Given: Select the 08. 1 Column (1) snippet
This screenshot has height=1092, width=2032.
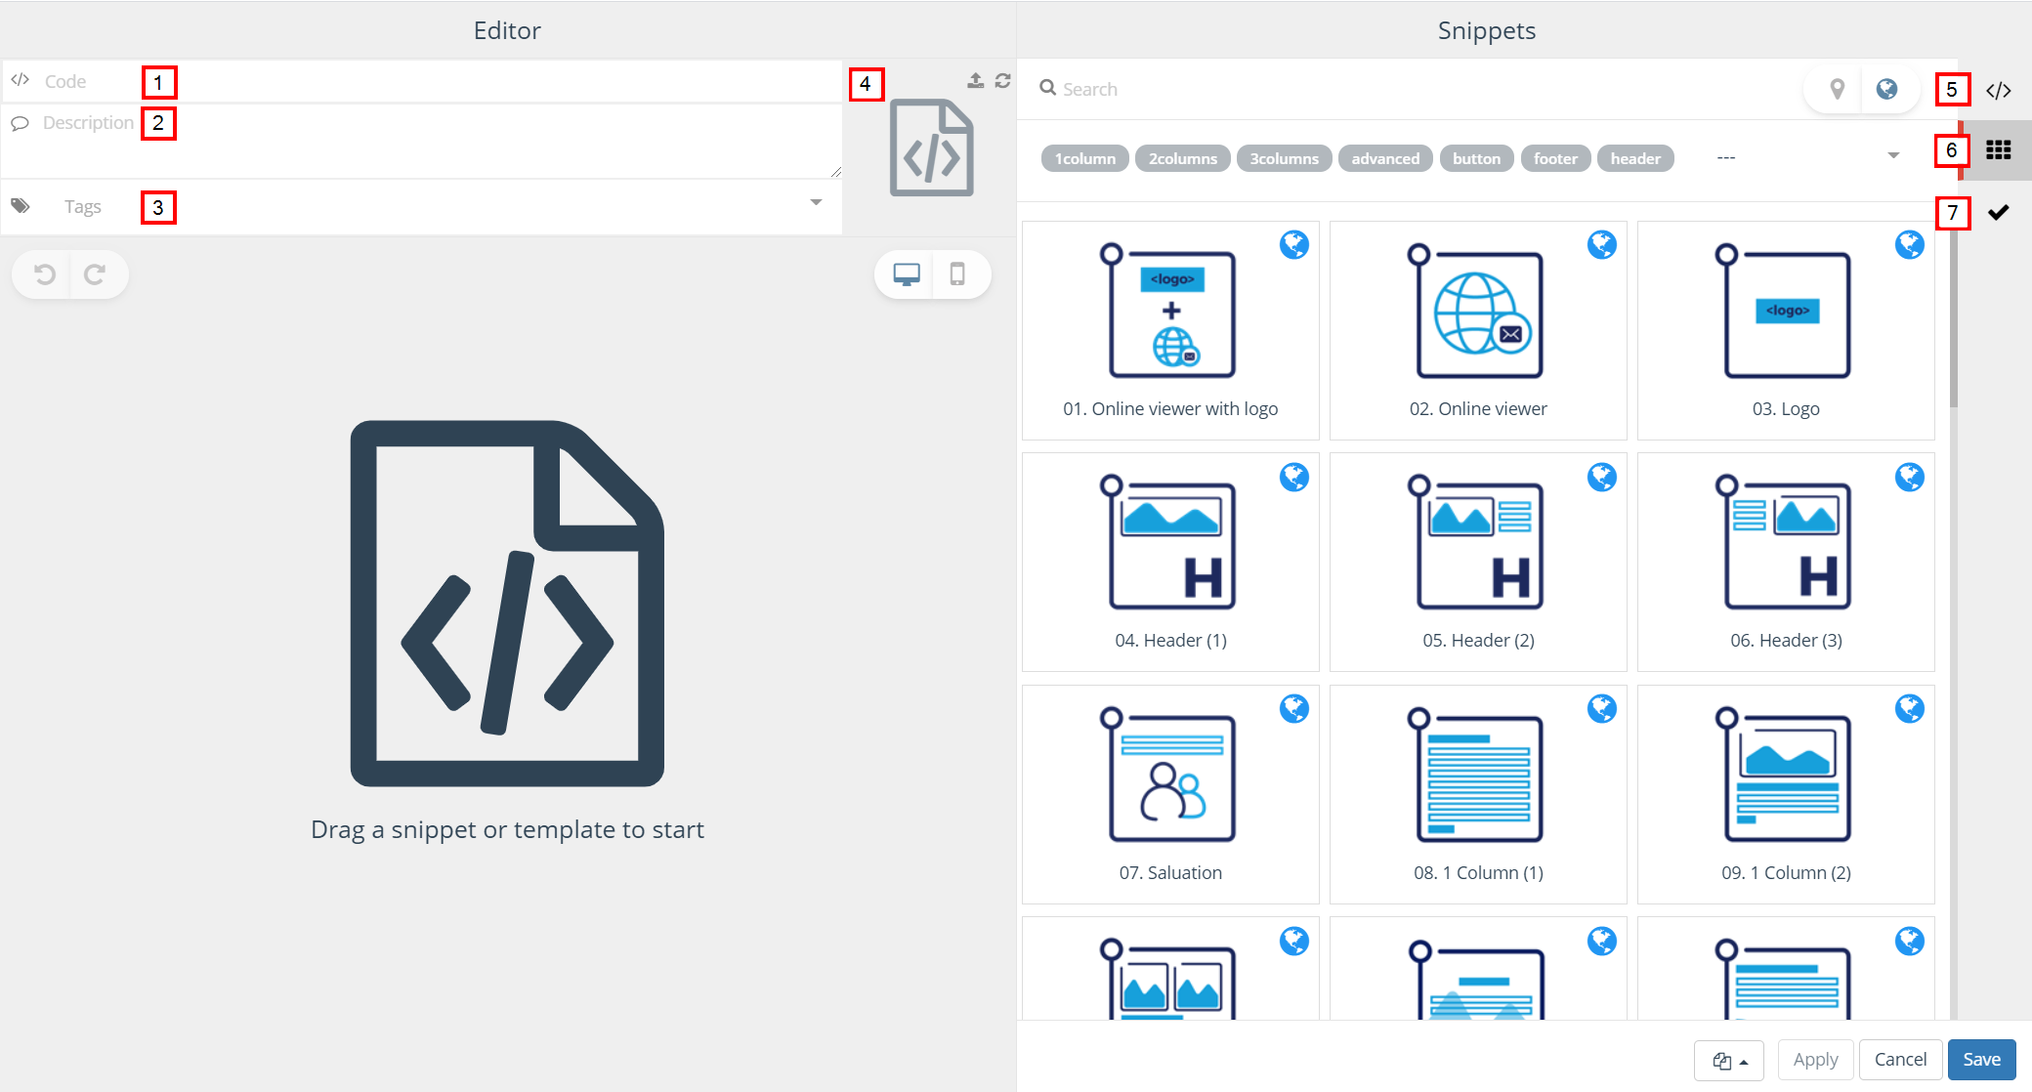Looking at the screenshot, I should [x=1478, y=794].
